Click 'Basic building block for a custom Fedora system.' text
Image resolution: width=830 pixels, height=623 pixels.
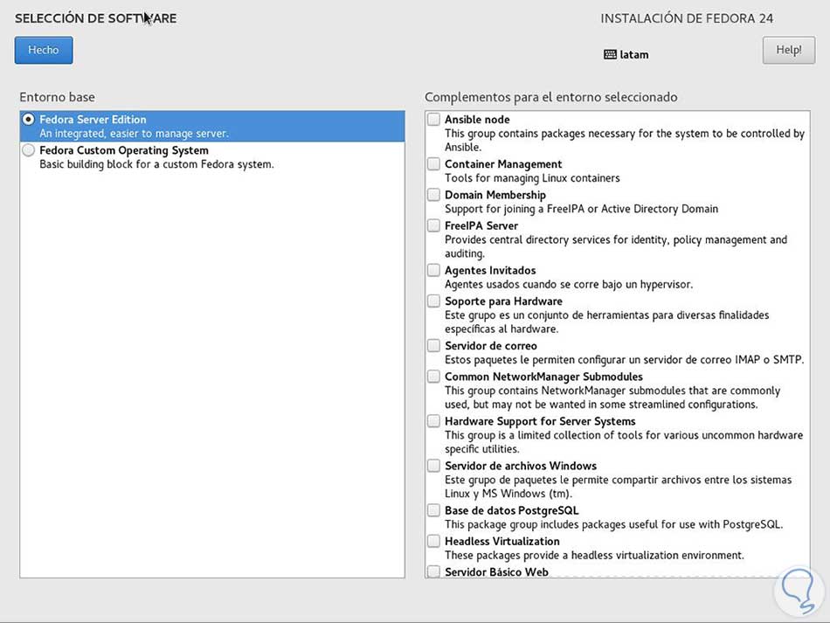click(x=156, y=164)
